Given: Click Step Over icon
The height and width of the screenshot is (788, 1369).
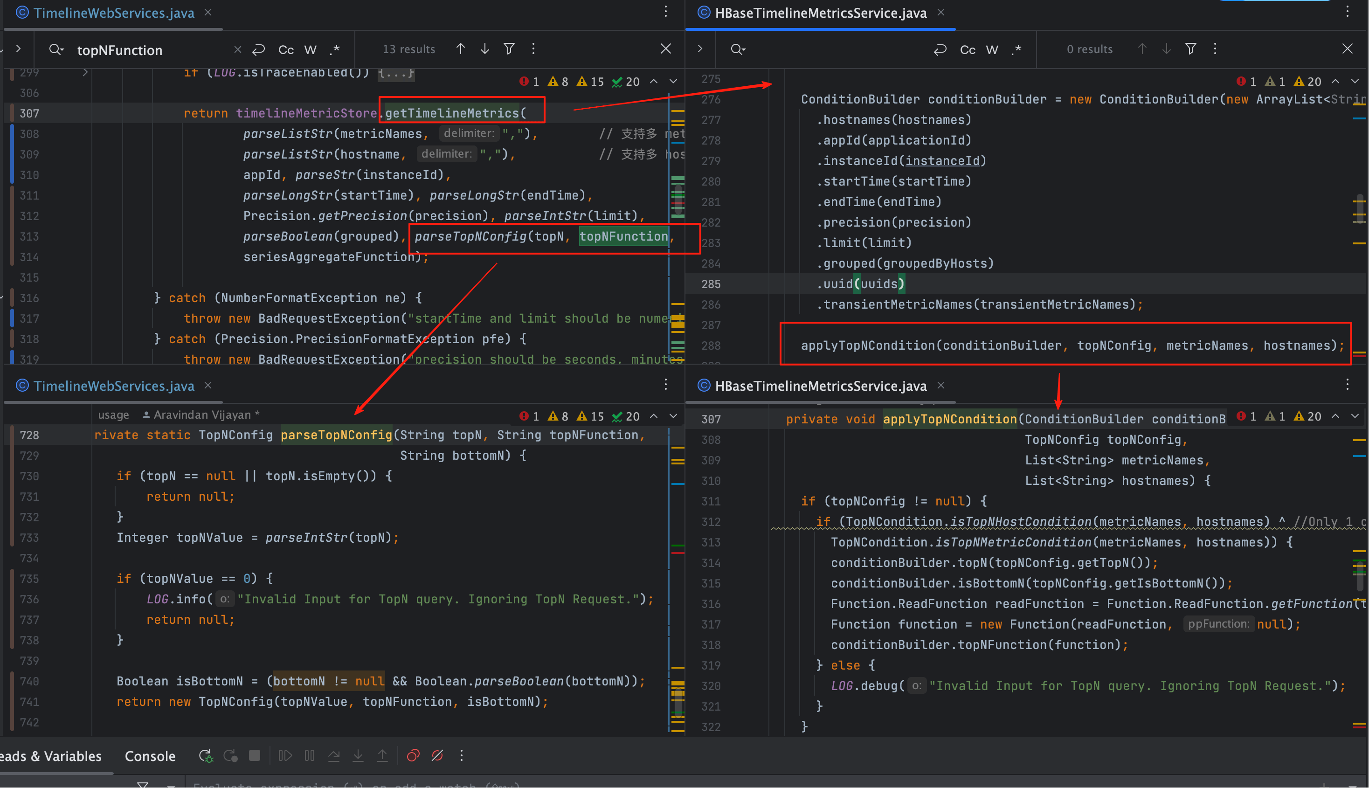Looking at the screenshot, I should [x=334, y=755].
